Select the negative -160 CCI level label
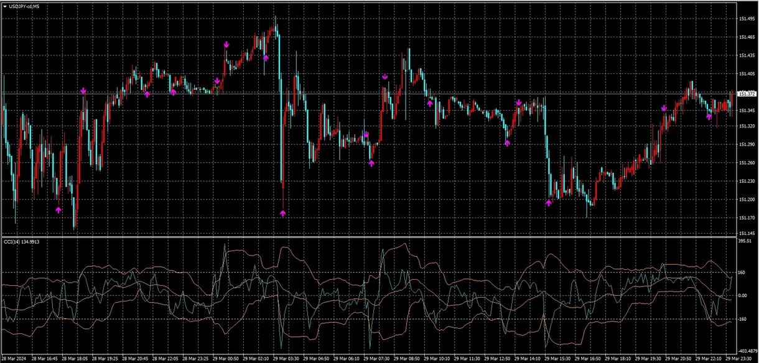 click(x=743, y=319)
